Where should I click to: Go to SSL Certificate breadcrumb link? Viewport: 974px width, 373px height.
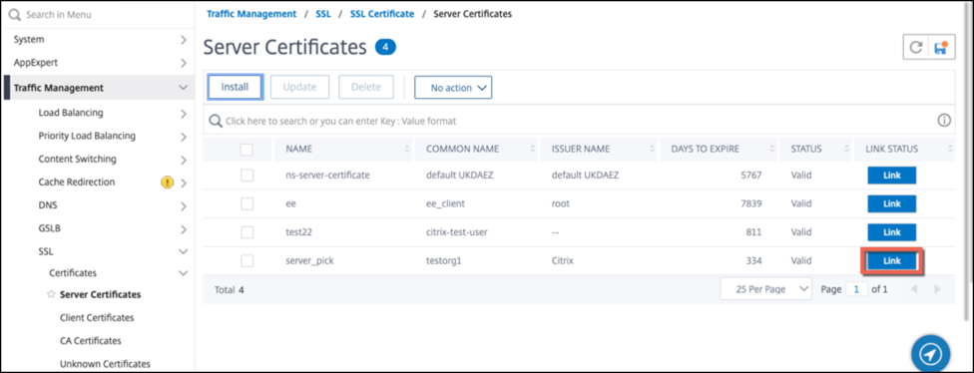[382, 13]
